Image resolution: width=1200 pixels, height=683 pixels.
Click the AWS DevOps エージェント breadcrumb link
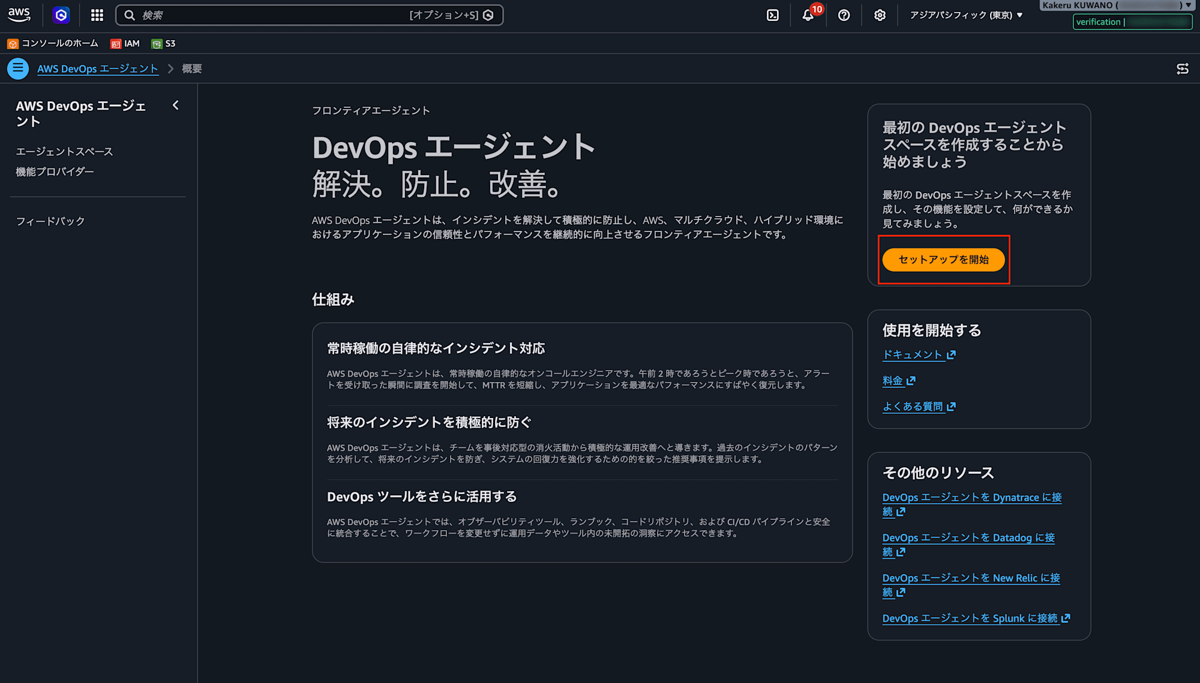pos(98,69)
